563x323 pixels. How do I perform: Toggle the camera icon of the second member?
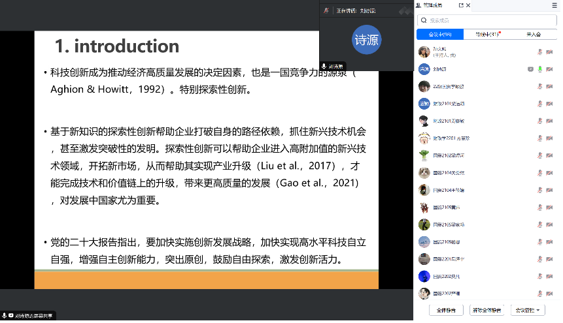point(549,69)
